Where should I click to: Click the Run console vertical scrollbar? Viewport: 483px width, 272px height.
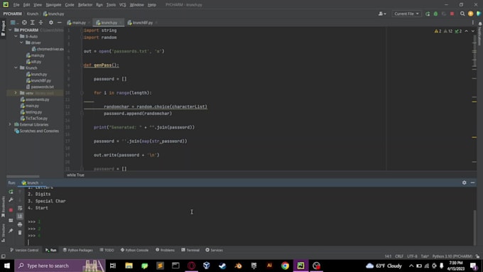[474, 227]
